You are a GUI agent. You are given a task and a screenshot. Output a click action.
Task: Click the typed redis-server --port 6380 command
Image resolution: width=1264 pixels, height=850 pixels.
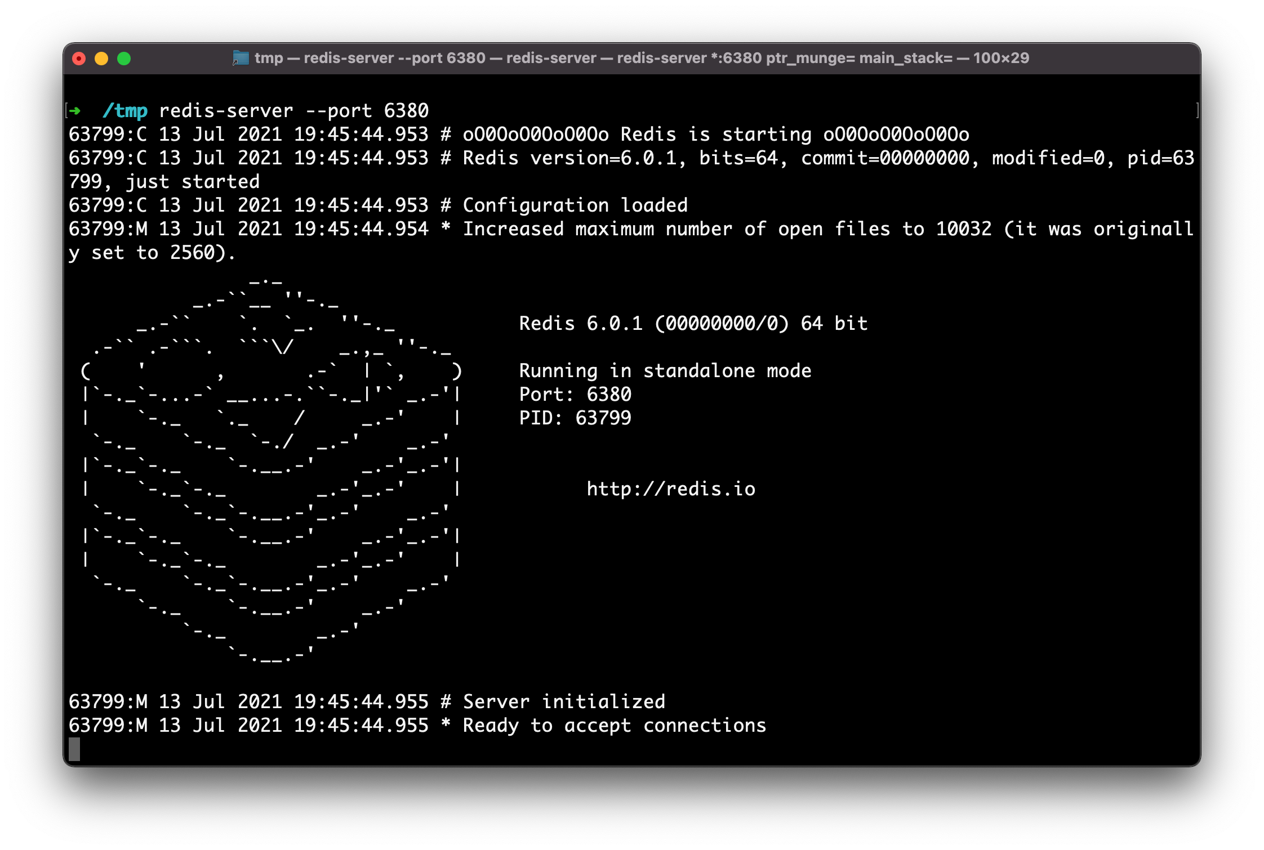pyautogui.click(x=293, y=111)
